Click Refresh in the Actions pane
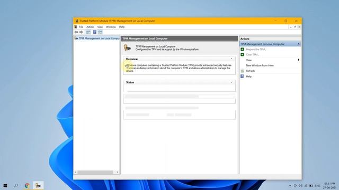Image resolution: width=339 pixels, height=190 pixels. tap(250, 71)
